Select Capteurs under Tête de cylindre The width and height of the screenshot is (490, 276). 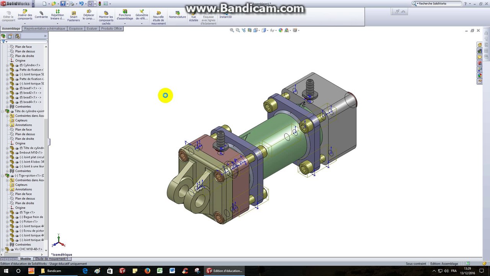tap(21, 120)
